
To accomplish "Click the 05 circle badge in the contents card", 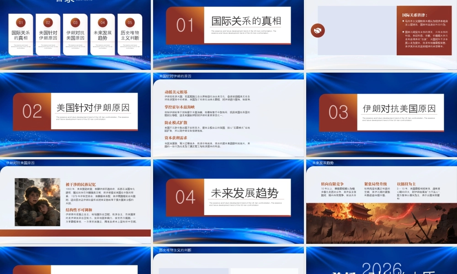I will [x=130, y=22].
